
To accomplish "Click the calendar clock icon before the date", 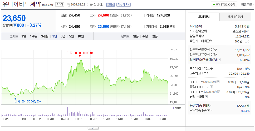I will (68, 5).
